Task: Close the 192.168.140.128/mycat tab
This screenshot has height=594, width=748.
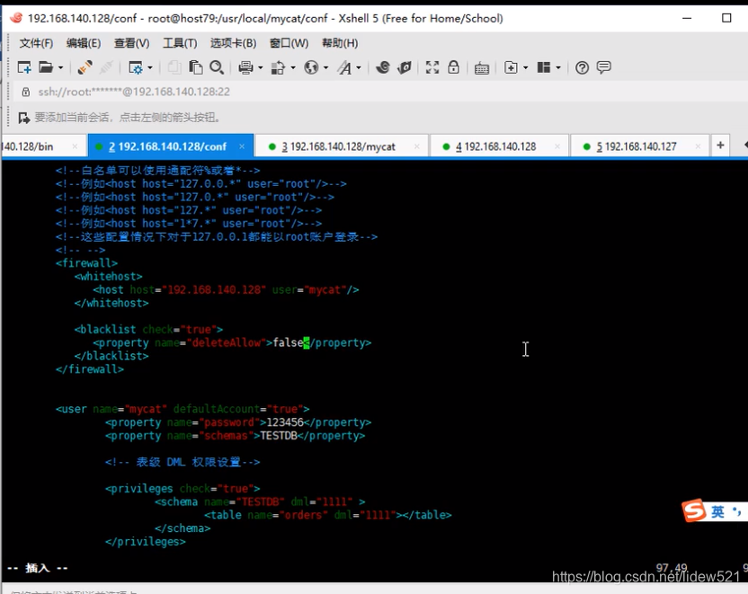Action: click(x=417, y=146)
